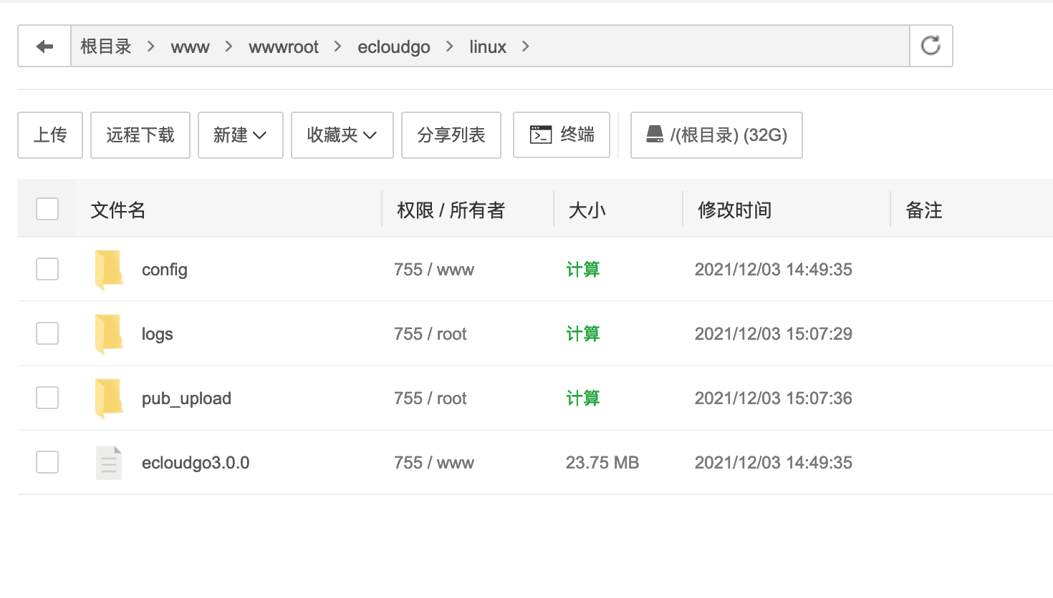Navigate to ecloudgo breadcrumb item
This screenshot has height=598, width=1053.
click(393, 47)
